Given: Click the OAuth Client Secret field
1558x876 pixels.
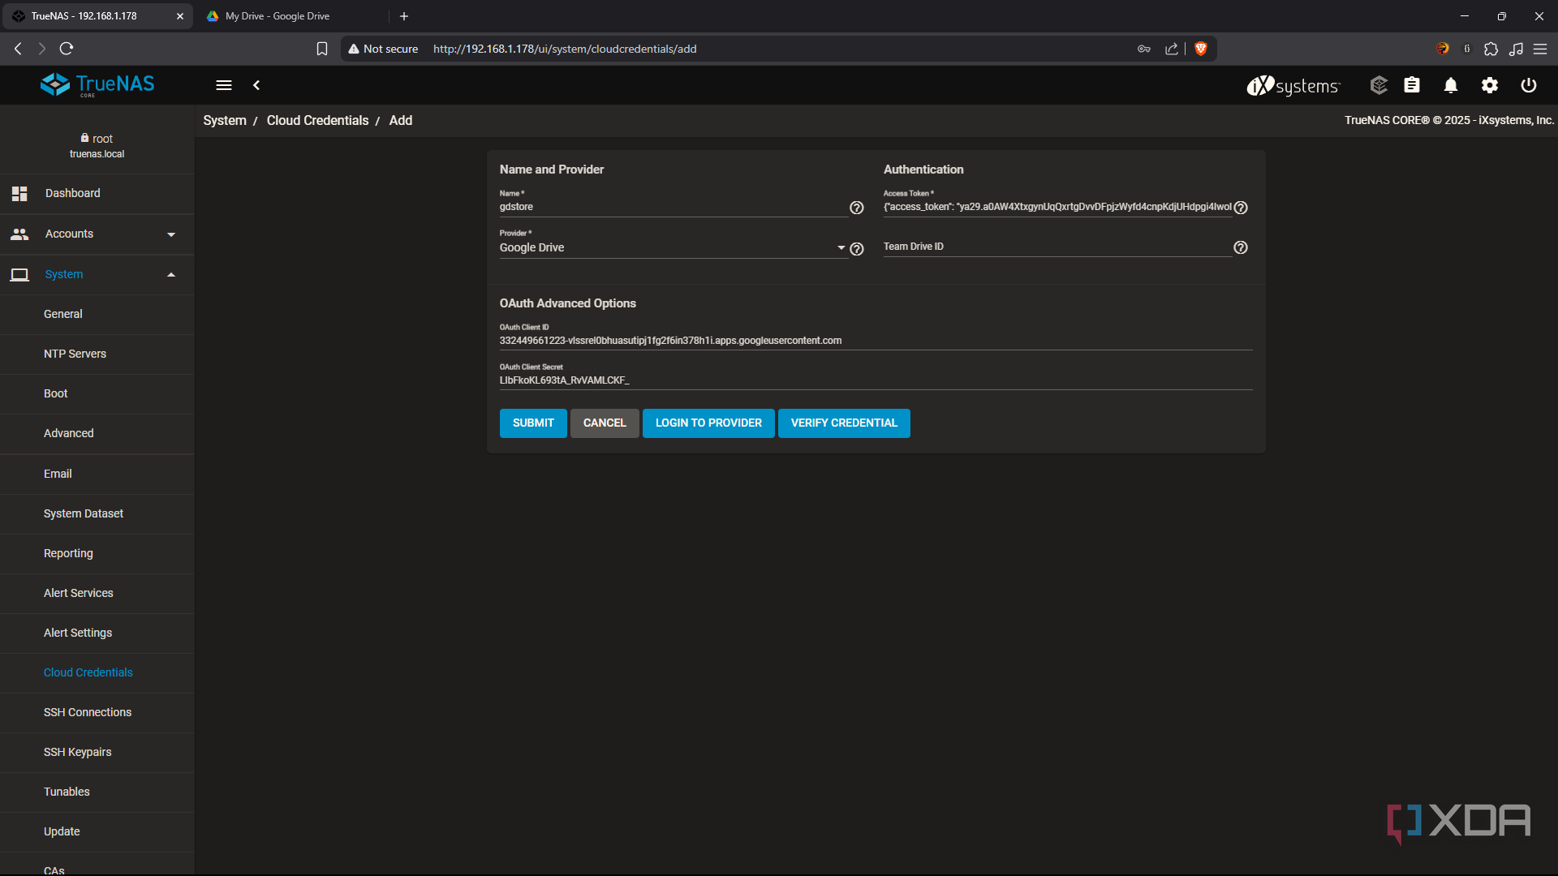Looking at the screenshot, I should pos(876,380).
